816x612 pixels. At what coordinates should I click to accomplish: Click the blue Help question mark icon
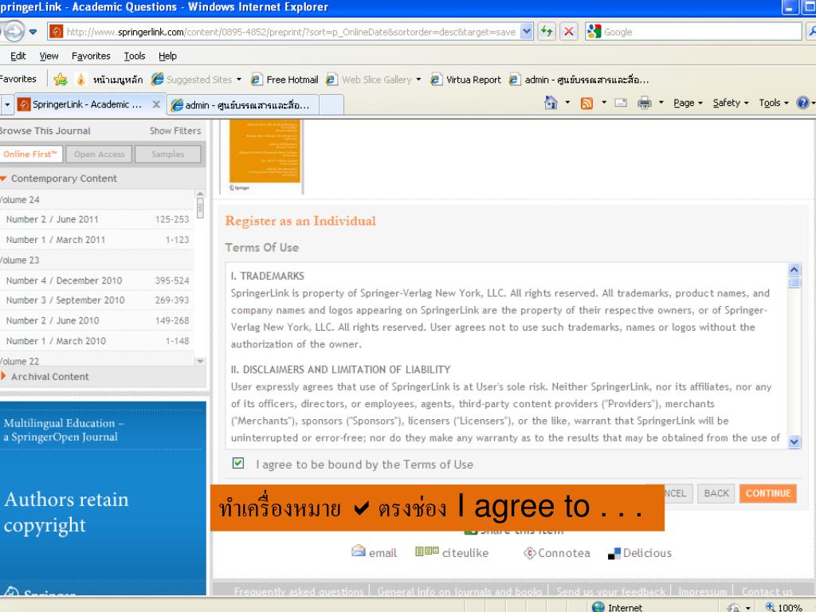pos(802,103)
